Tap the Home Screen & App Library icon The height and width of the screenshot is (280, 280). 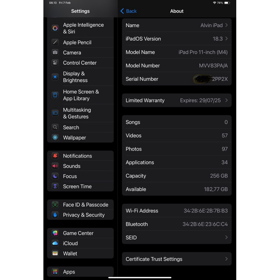(x=55, y=95)
